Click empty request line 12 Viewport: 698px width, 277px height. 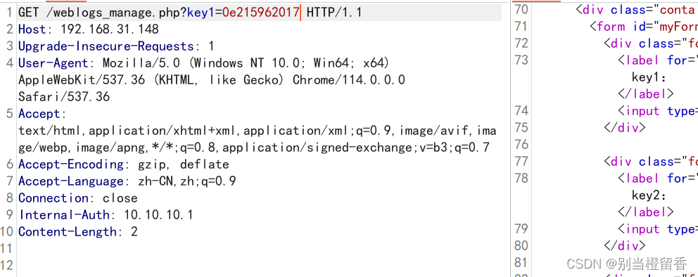pyautogui.click(x=260, y=266)
